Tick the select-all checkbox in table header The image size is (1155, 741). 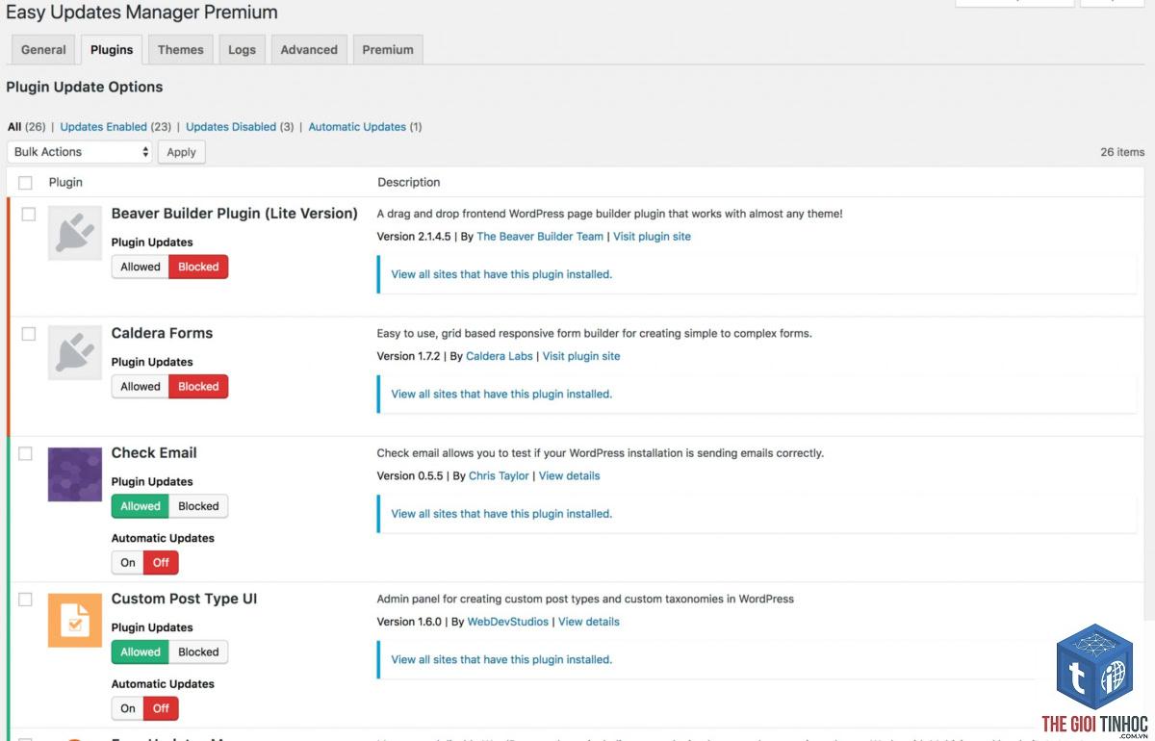25,183
